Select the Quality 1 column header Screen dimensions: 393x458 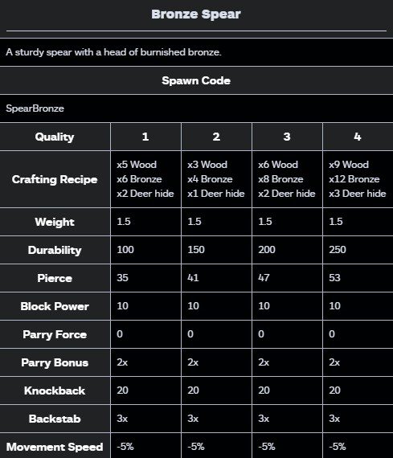point(145,137)
